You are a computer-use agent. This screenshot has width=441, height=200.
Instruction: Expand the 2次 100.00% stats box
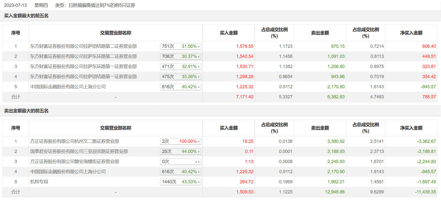pyautogui.click(x=181, y=141)
